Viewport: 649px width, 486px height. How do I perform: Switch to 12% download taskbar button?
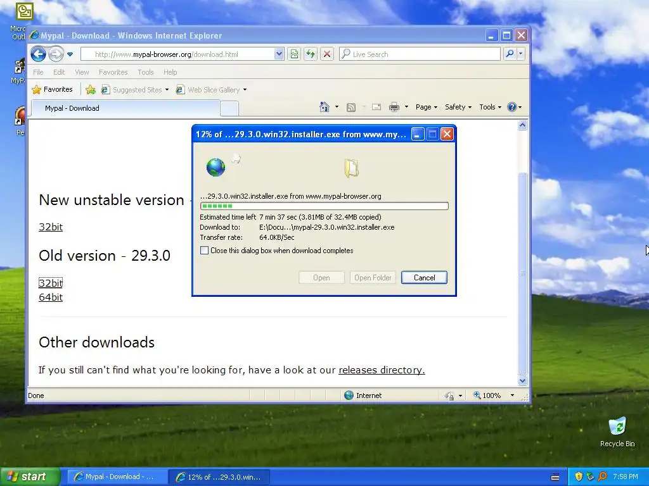[219, 477]
